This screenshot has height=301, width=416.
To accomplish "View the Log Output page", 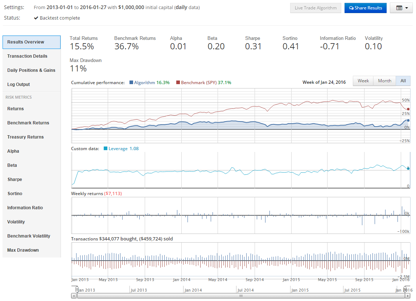I will 18,84.
